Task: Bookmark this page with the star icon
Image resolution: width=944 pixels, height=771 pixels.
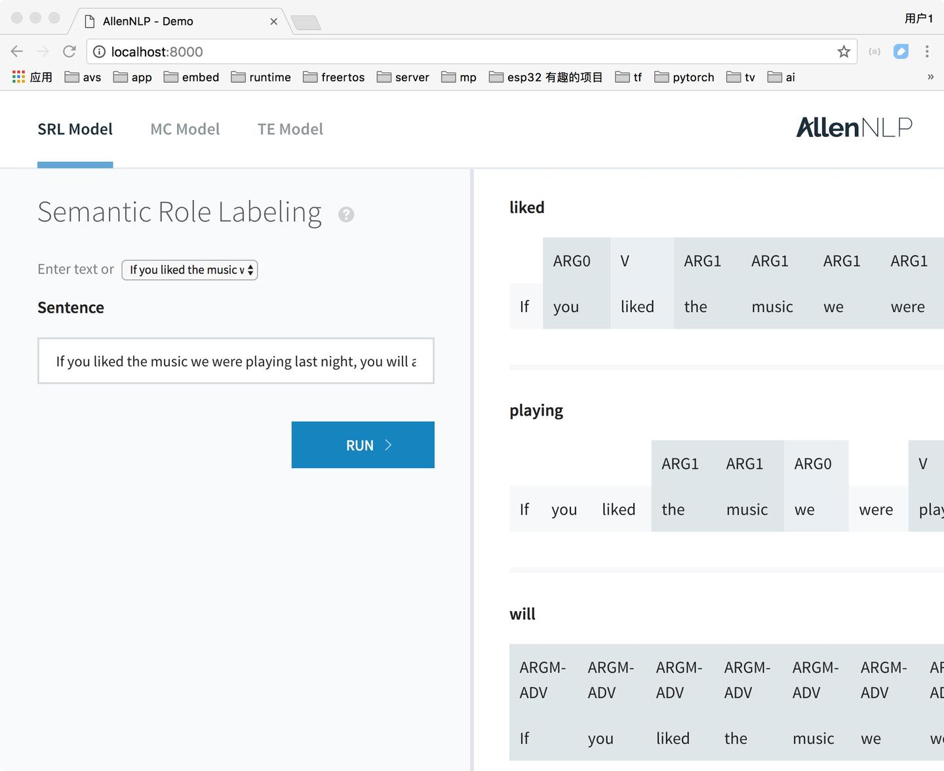Action: tap(844, 51)
